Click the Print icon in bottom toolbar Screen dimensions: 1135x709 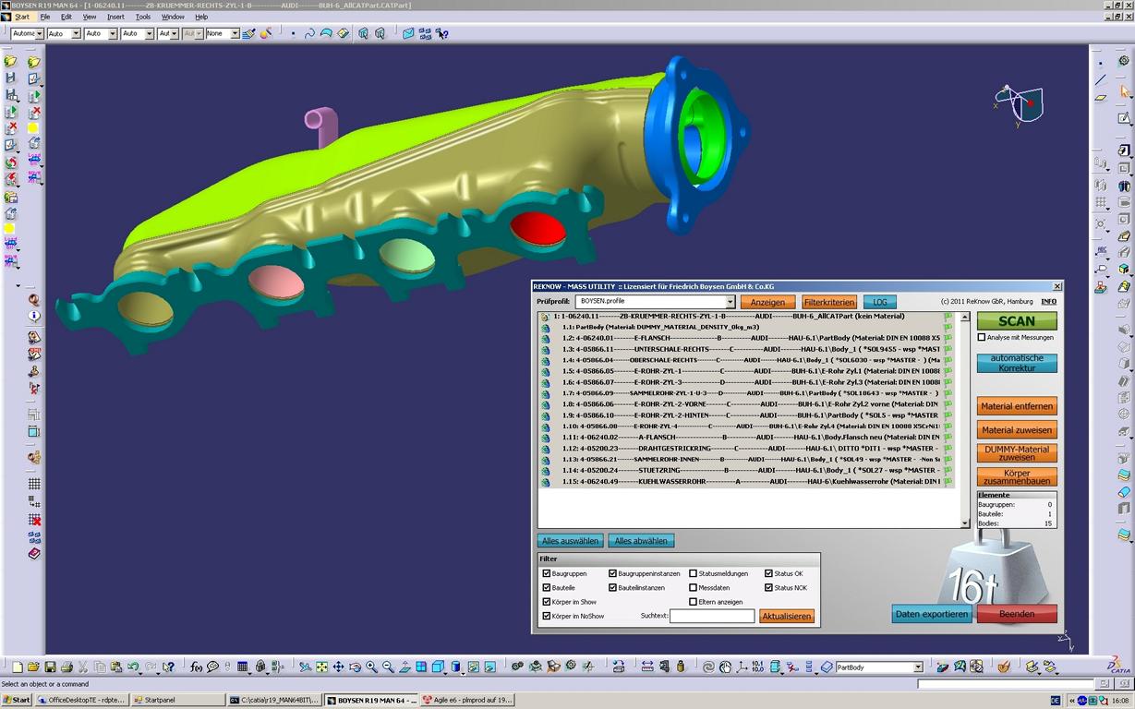(x=66, y=667)
